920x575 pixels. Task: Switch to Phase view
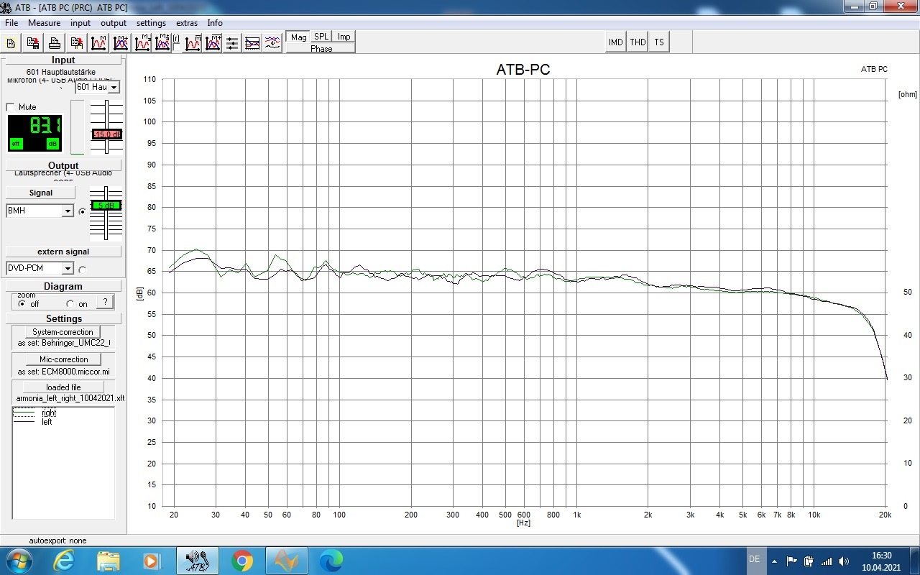click(321, 48)
